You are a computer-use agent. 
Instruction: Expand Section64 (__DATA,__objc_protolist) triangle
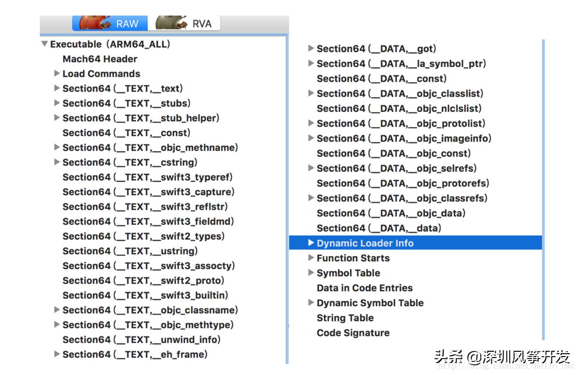point(311,124)
